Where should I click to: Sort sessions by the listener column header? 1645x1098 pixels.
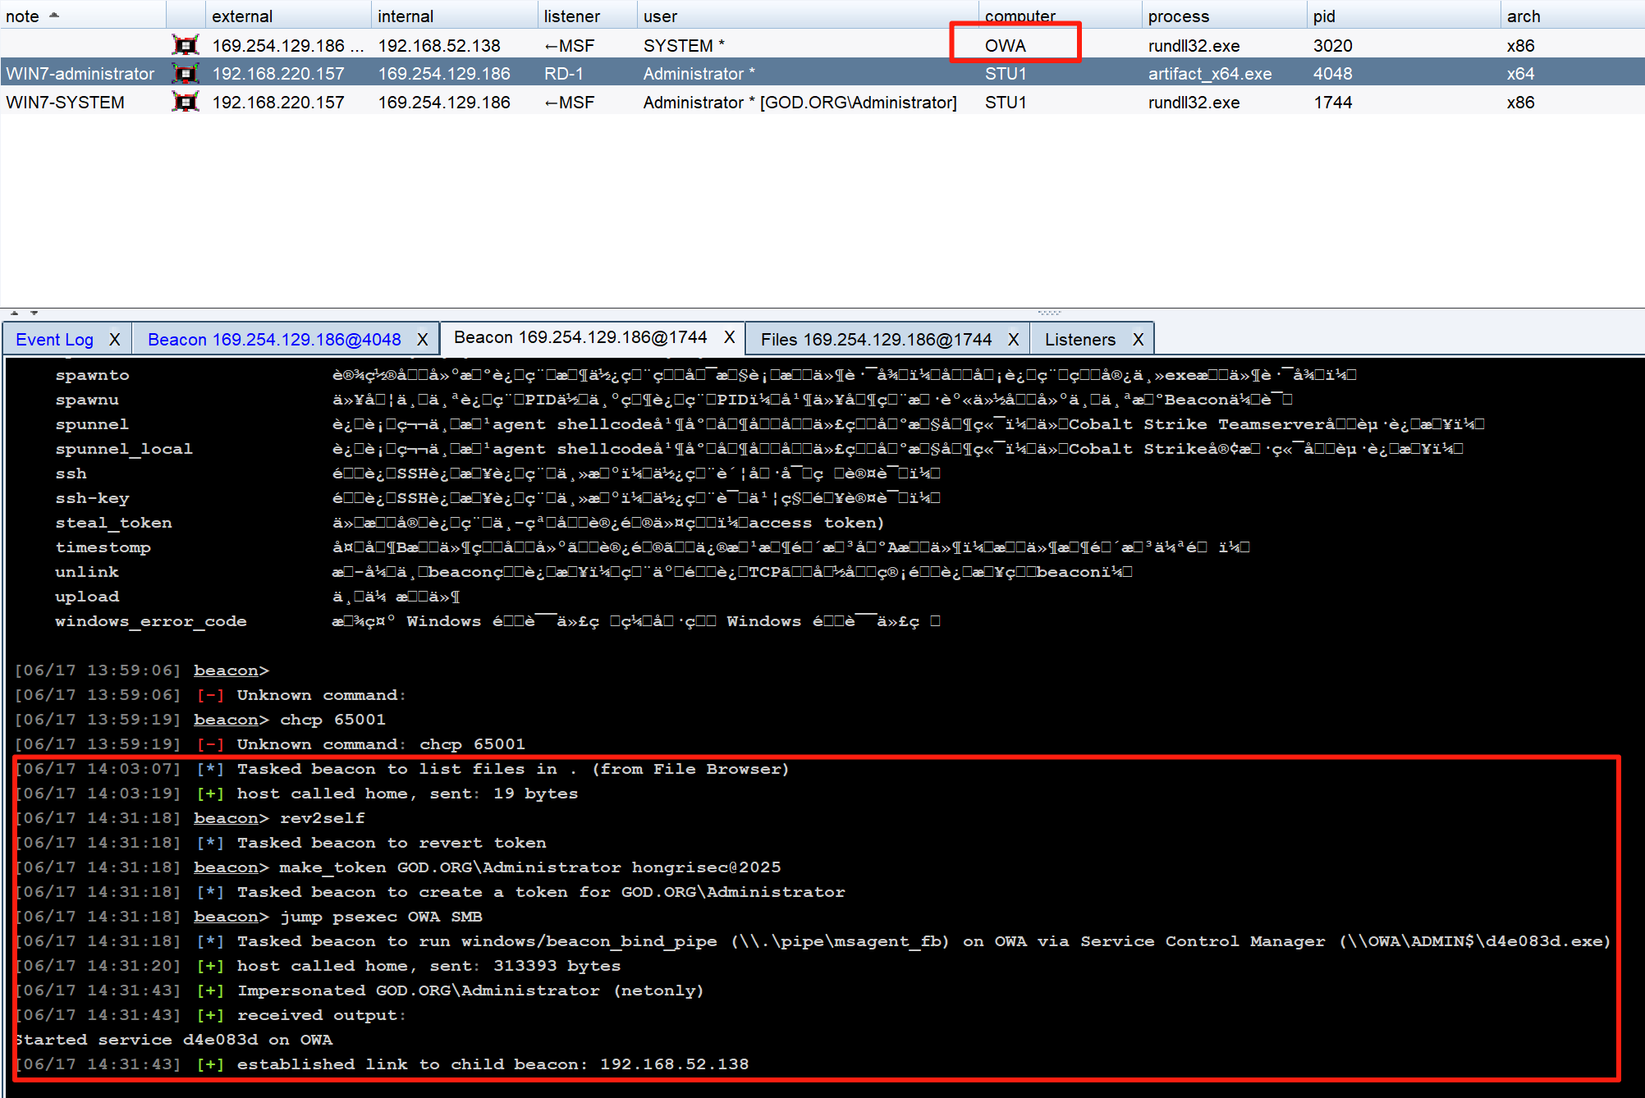[571, 16]
